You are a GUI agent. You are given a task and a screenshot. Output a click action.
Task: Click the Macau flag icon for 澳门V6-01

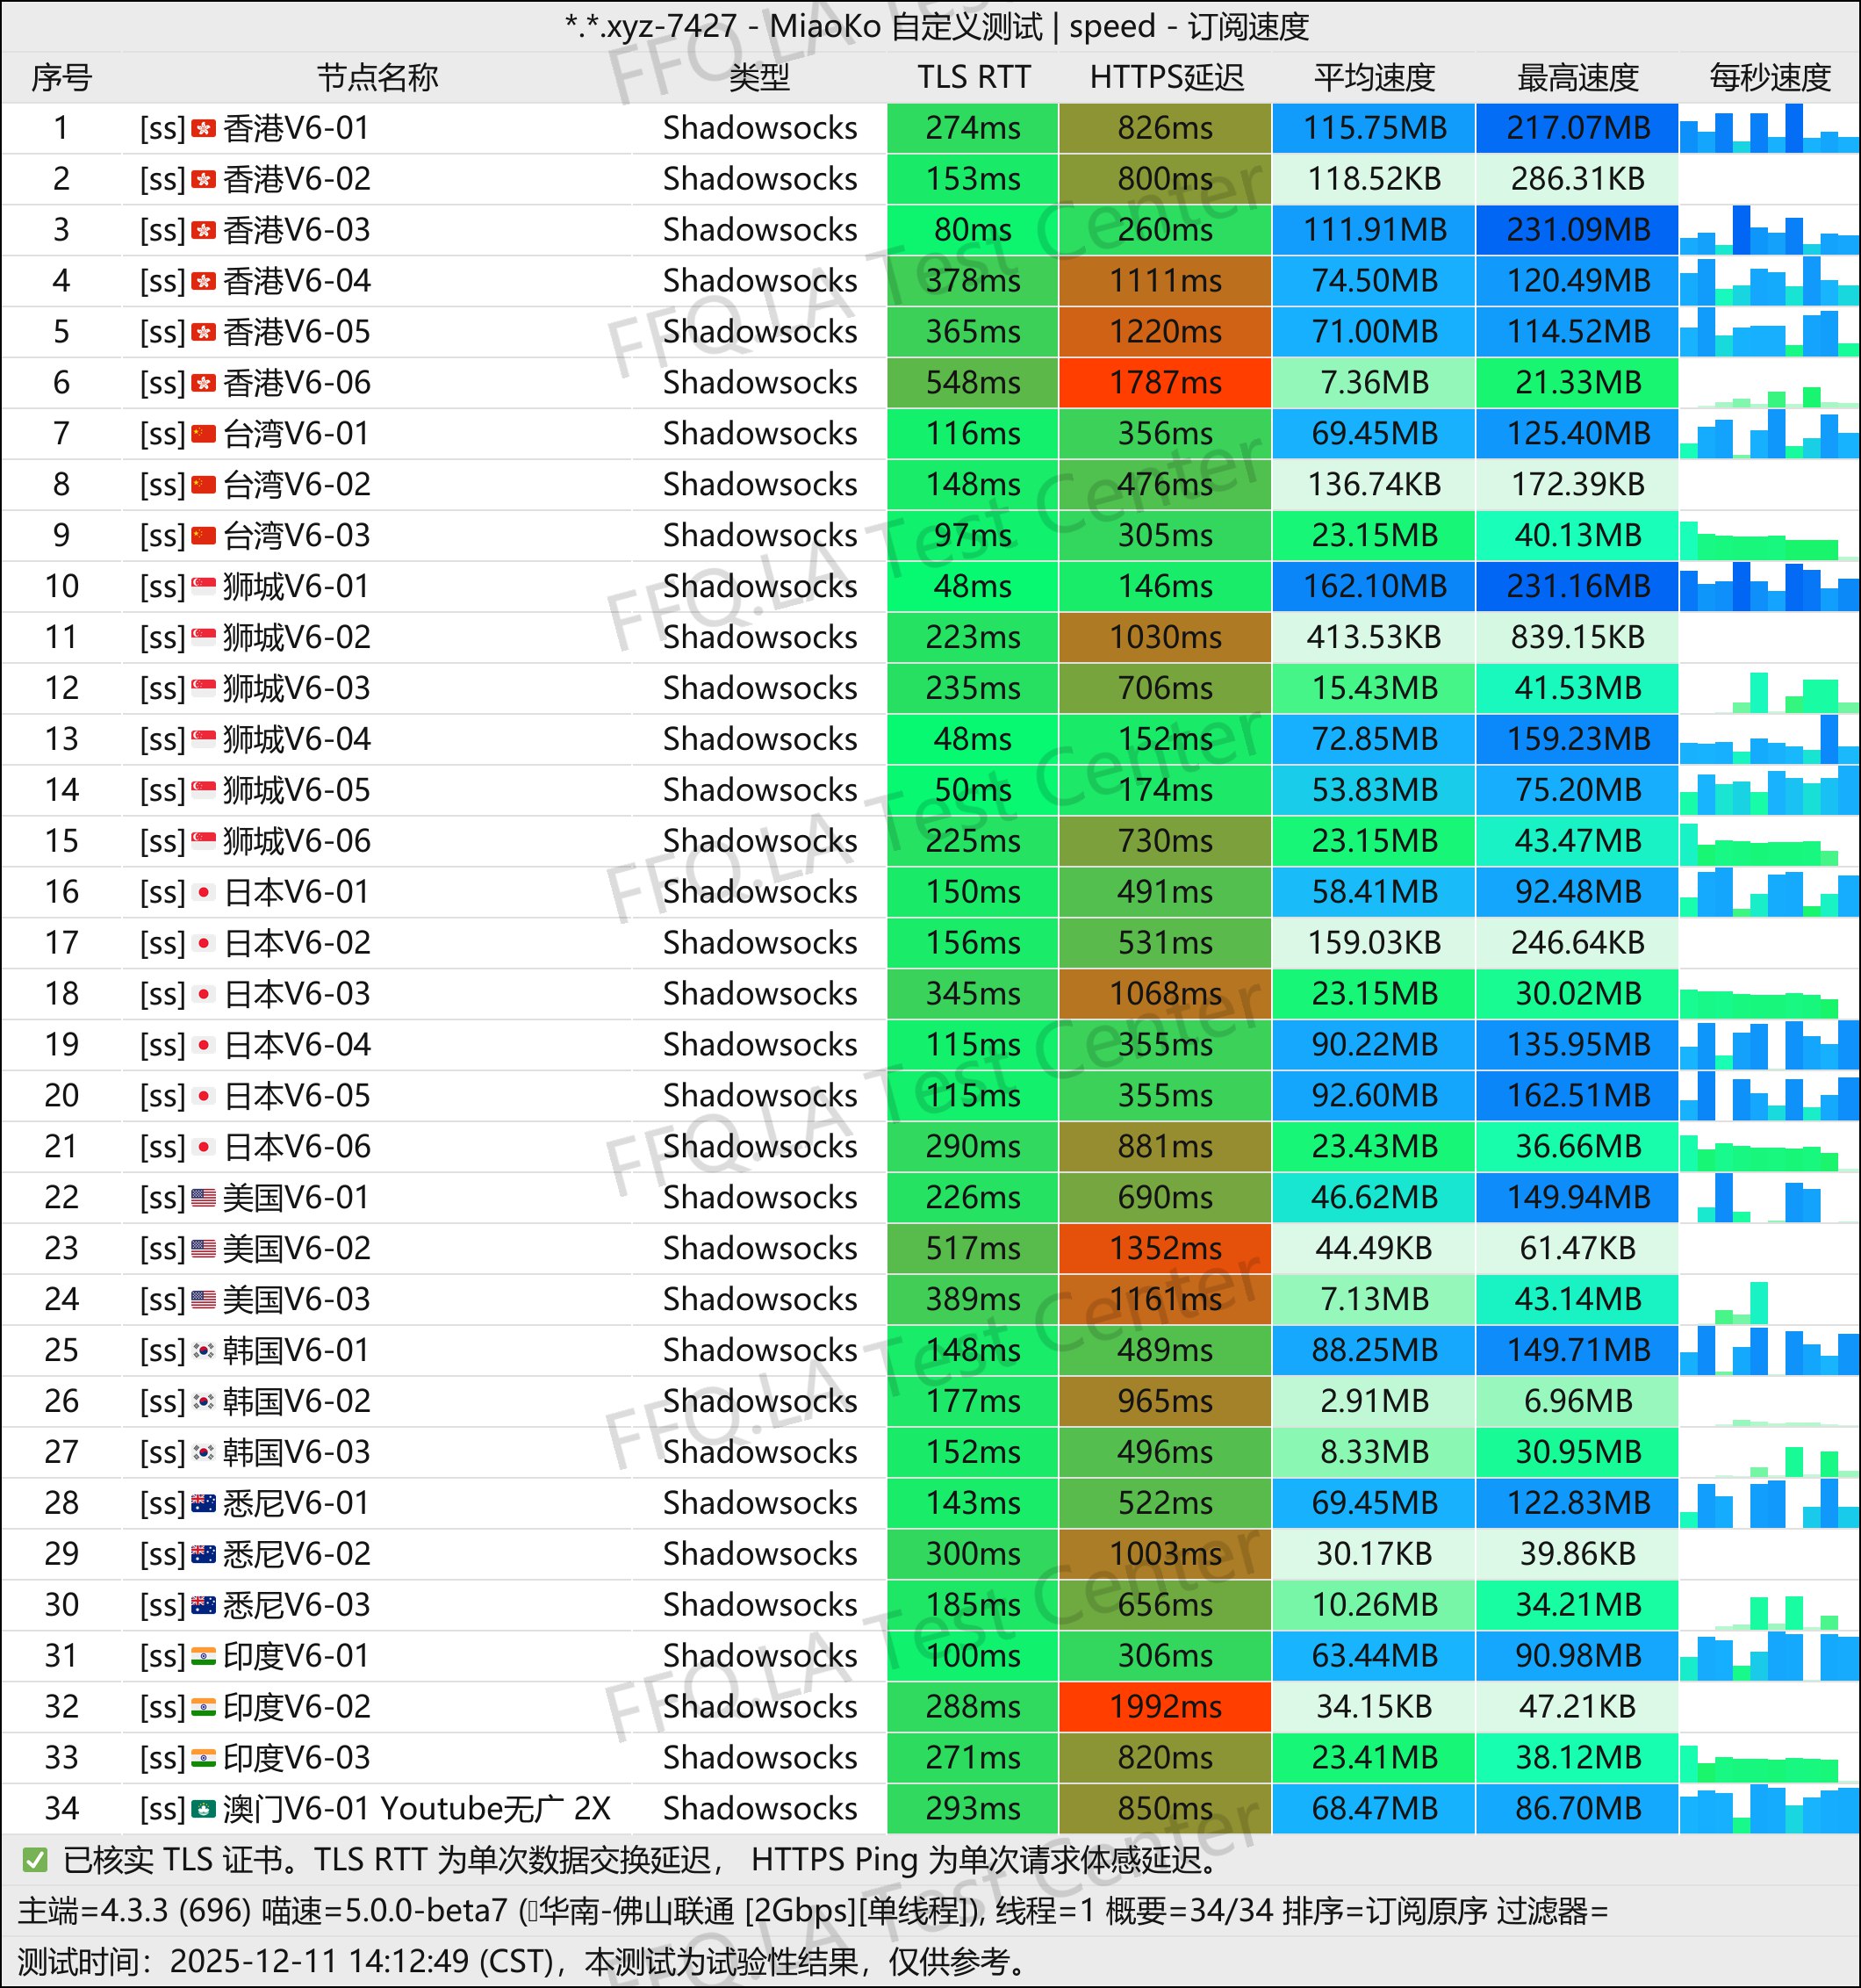(x=204, y=1808)
